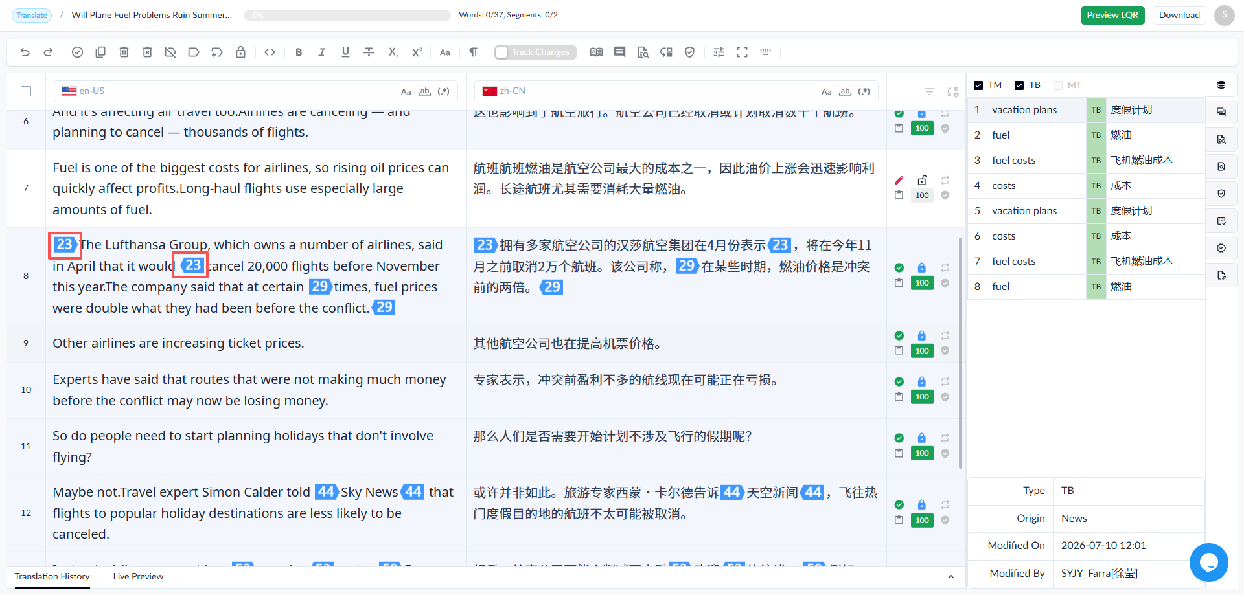Image resolution: width=1244 pixels, height=595 pixels.
Task: Click the Undo arrow icon
Action: coord(25,52)
